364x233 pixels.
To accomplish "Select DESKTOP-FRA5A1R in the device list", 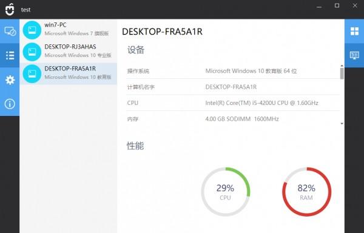I will coord(69,73).
